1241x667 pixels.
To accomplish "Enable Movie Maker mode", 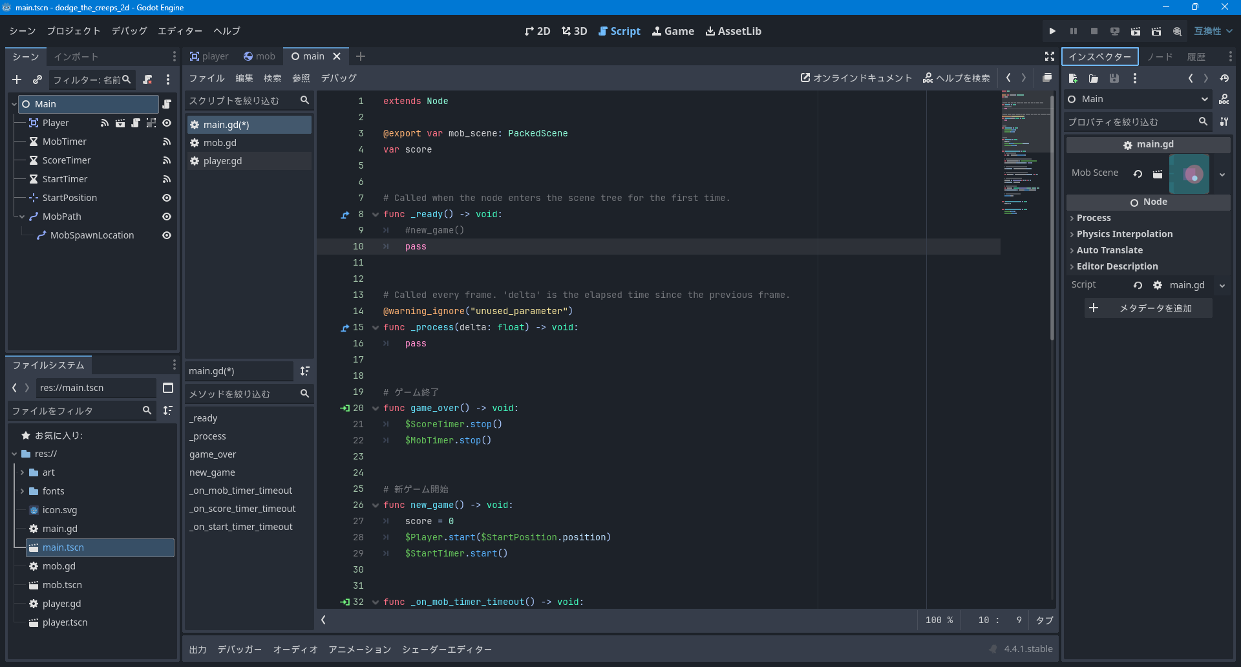I will (1177, 30).
